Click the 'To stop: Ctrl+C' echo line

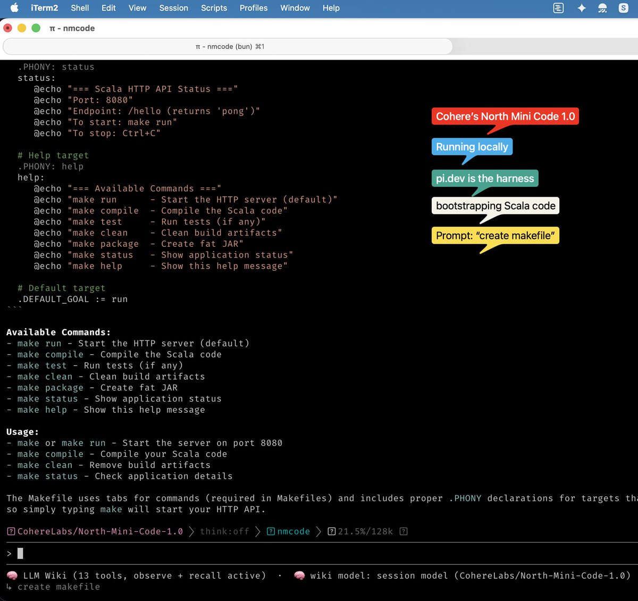(x=97, y=133)
